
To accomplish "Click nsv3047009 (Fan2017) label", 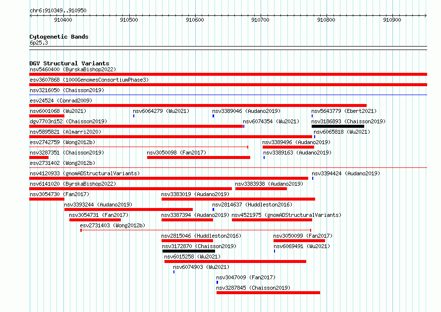I will 246,277.
